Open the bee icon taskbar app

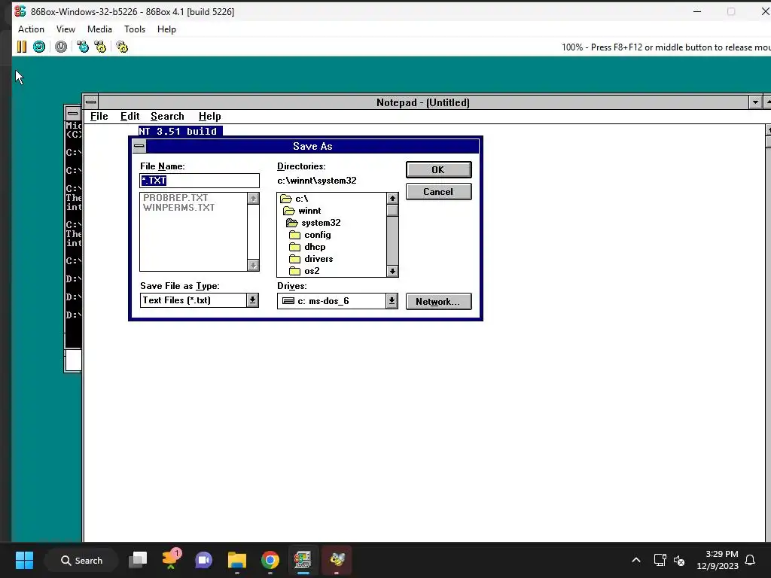pos(337,560)
